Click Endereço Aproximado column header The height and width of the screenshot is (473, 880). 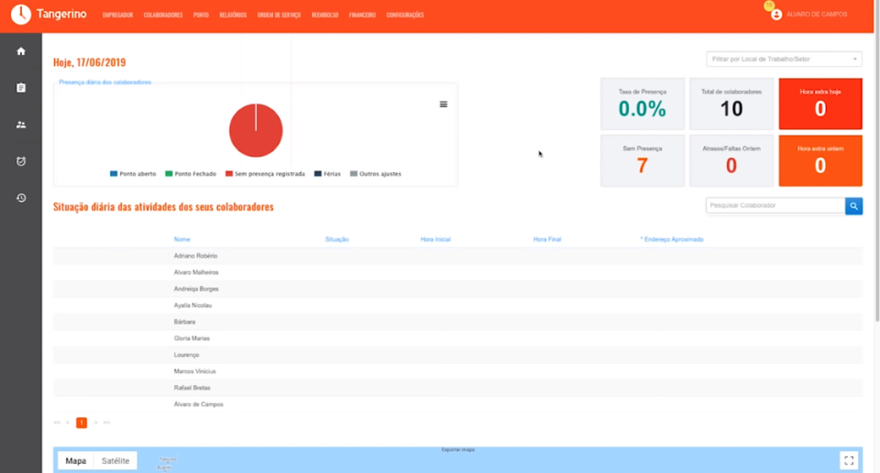coord(672,239)
